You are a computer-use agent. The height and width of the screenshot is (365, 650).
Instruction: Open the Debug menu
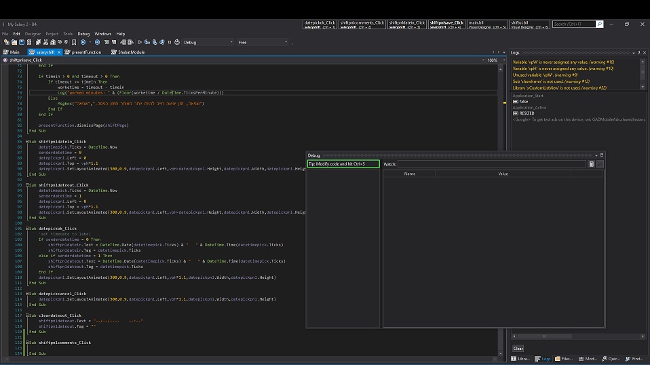(83, 33)
